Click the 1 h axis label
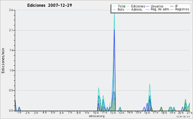 tap(19, 113)
